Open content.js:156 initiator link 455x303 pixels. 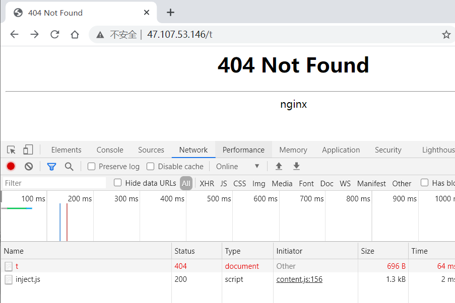coord(299,279)
